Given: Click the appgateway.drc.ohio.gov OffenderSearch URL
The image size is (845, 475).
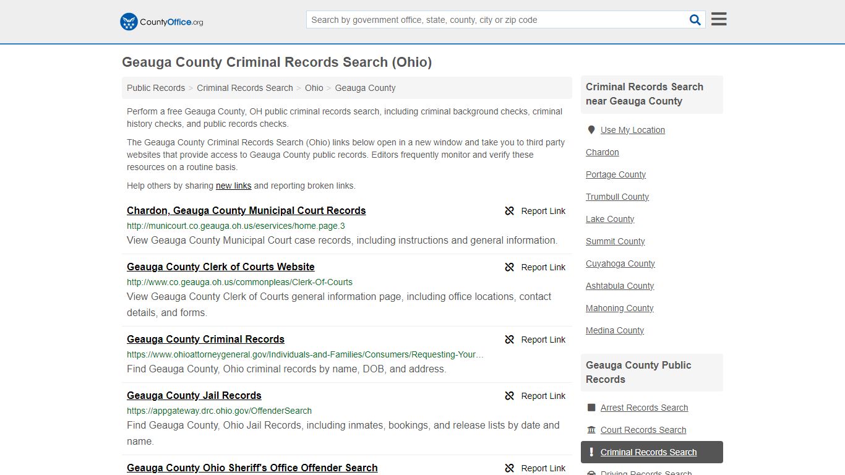Looking at the screenshot, I should point(219,411).
